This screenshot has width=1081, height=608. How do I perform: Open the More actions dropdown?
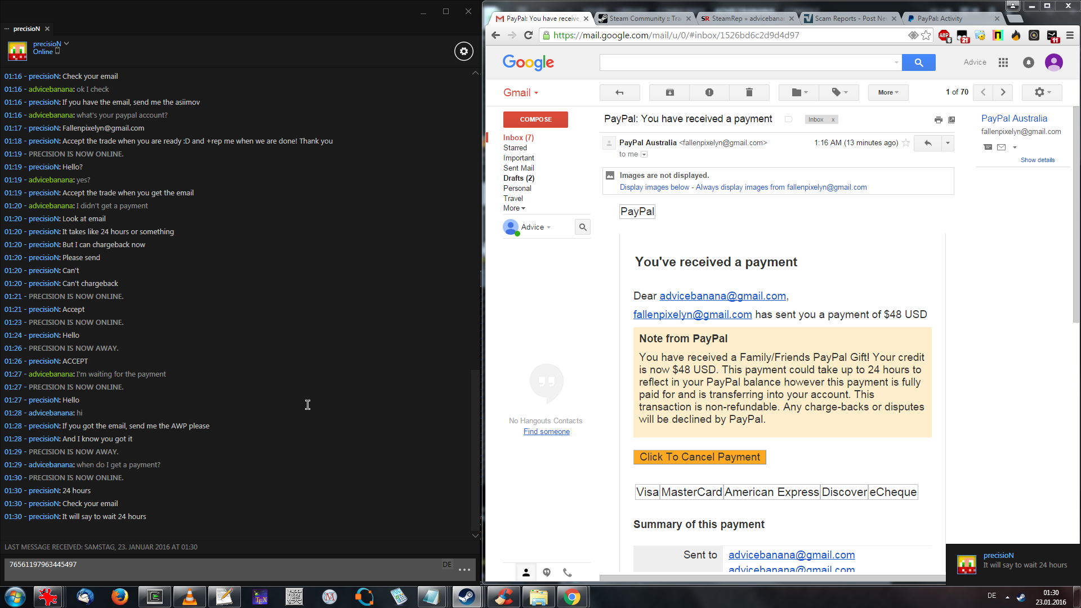tap(888, 92)
